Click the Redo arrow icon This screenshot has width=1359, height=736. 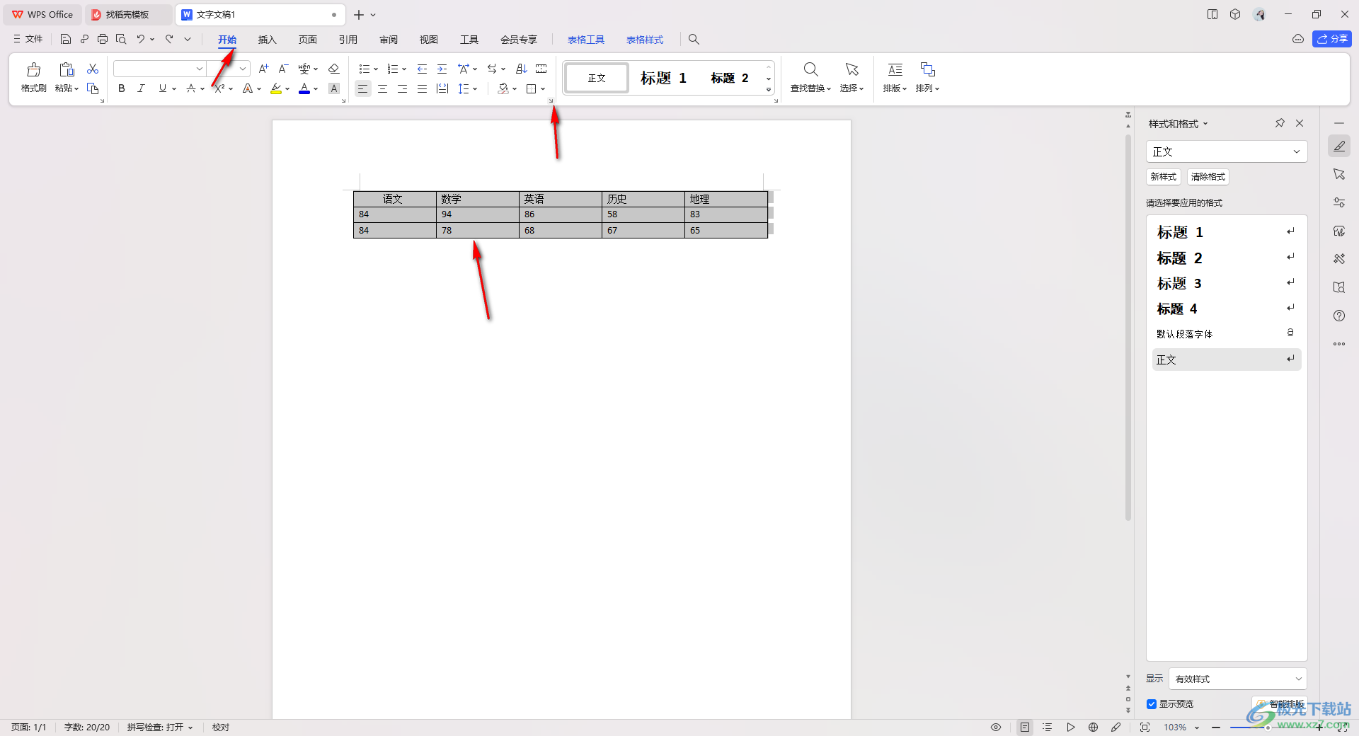point(169,40)
